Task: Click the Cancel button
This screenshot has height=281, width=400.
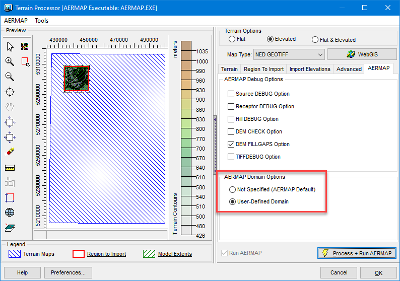Action: (x=339, y=272)
